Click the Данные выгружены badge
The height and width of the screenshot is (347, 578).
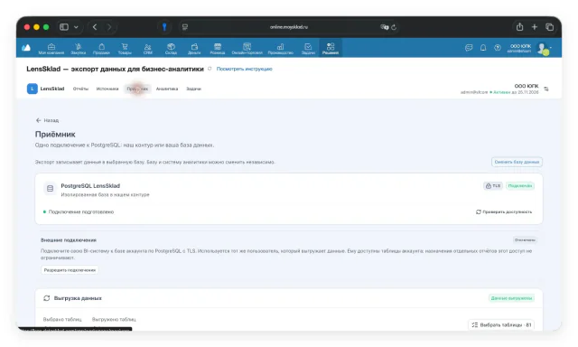point(511,298)
